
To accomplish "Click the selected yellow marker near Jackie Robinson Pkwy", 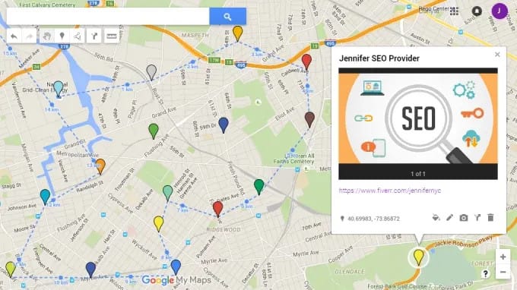I will (418, 257).
